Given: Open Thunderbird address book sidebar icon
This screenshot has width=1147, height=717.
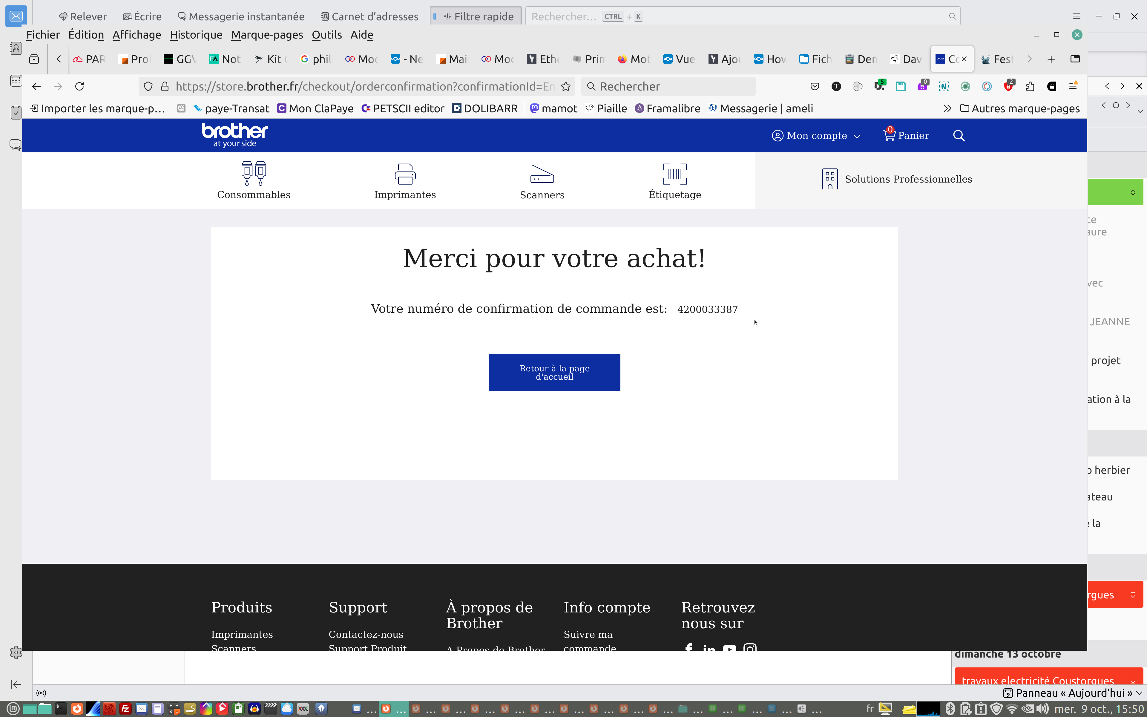Looking at the screenshot, I should point(16,48).
